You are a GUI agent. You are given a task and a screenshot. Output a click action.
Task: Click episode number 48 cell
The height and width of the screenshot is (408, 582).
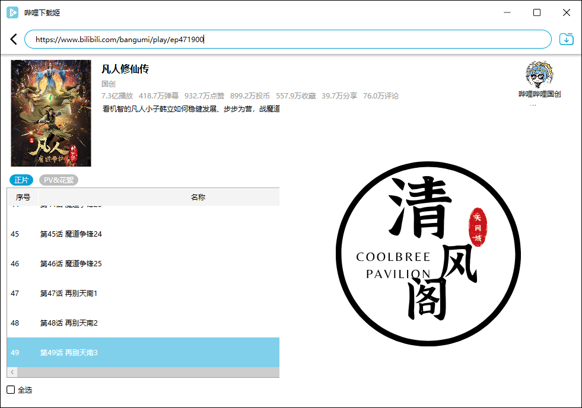point(15,323)
